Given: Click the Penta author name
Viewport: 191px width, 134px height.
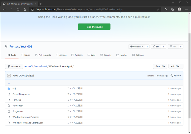Looking at the screenshot, I should [x=15, y=76].
